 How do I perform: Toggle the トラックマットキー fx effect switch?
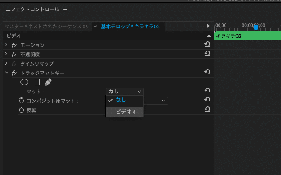(14, 73)
